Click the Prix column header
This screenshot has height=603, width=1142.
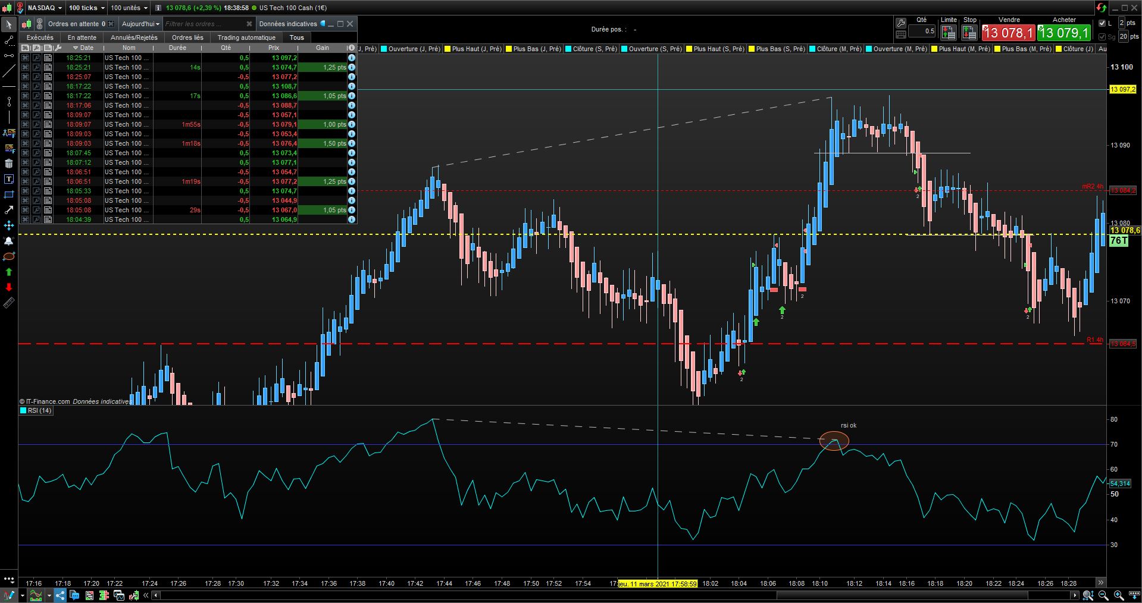tap(273, 48)
